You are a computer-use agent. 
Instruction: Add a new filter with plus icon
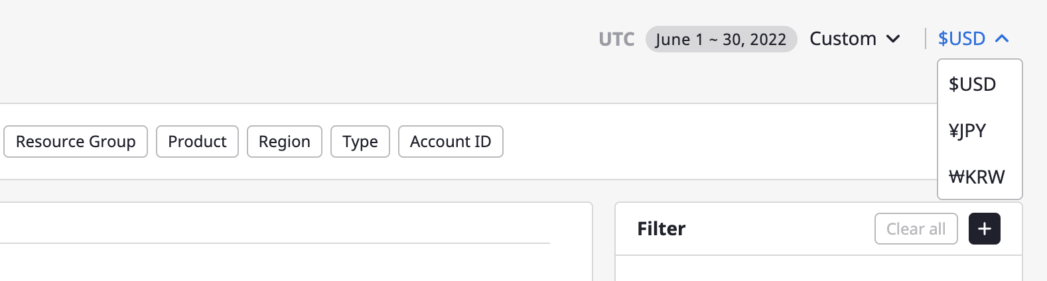[x=984, y=229]
